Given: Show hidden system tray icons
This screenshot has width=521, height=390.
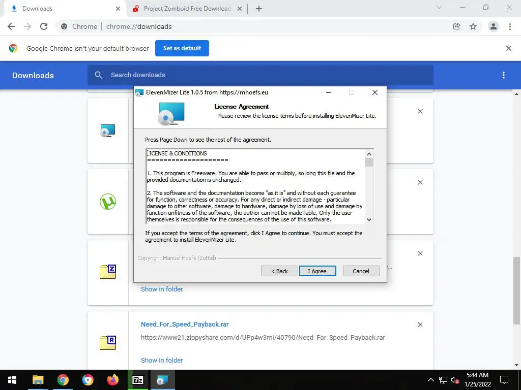Looking at the screenshot, I should [x=430, y=380].
